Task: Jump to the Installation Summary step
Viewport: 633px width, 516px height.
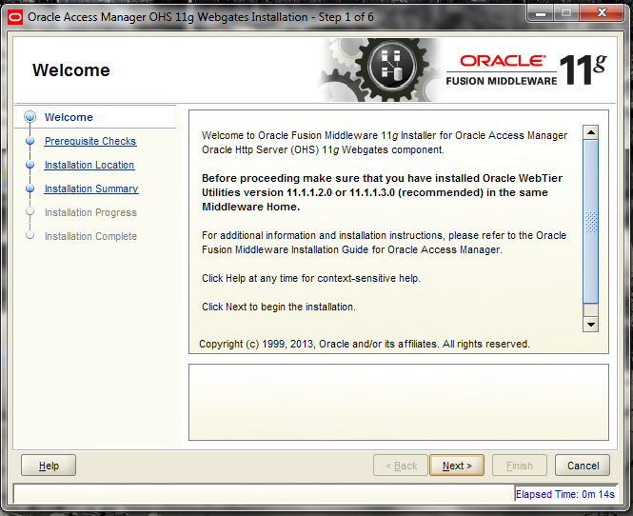Action: pos(91,189)
